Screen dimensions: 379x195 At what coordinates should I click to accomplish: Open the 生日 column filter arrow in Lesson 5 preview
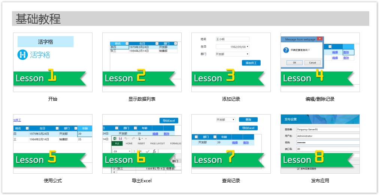click(57, 128)
